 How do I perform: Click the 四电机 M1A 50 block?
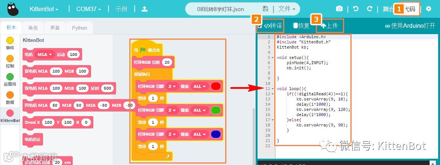point(79,105)
